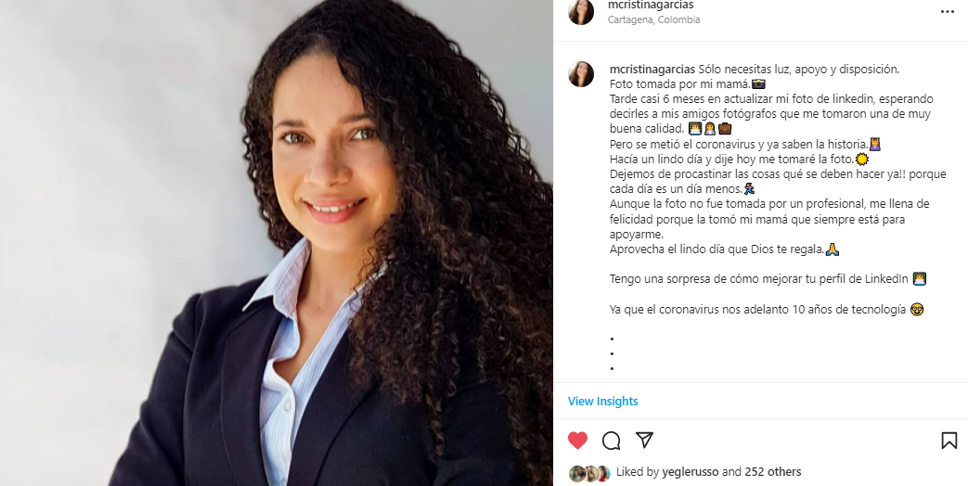
Task: Unlike the post with the red heart
Action: click(578, 441)
